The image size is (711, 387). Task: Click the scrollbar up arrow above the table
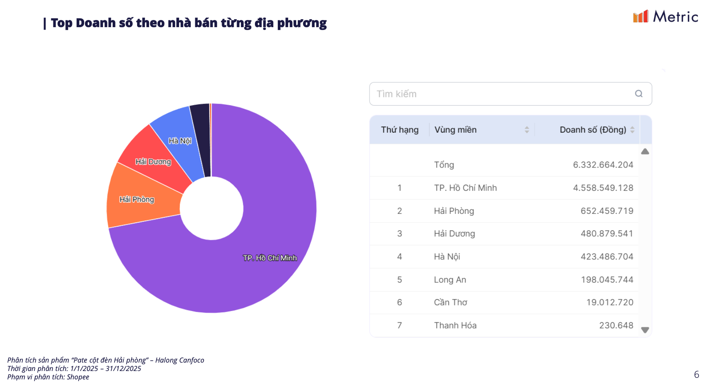tap(646, 151)
